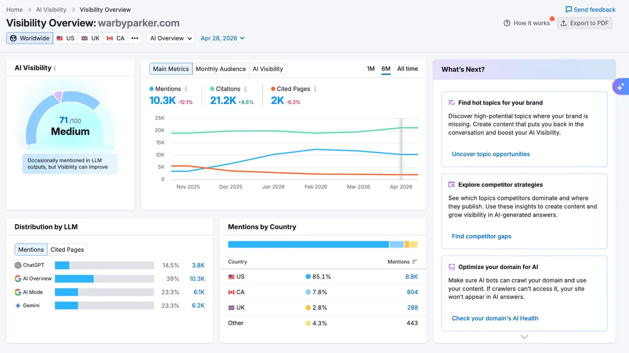This screenshot has width=629, height=353.
Task: Click the 3.8K ChatGPT mentions value
Action: [x=198, y=265]
